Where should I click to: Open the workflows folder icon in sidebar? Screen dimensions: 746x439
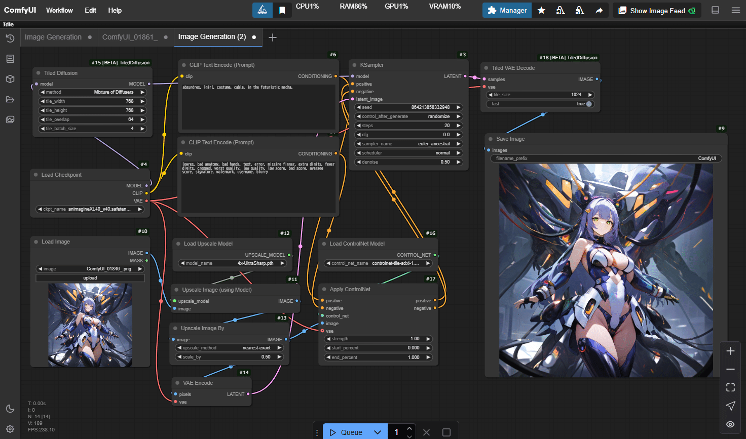coord(10,99)
